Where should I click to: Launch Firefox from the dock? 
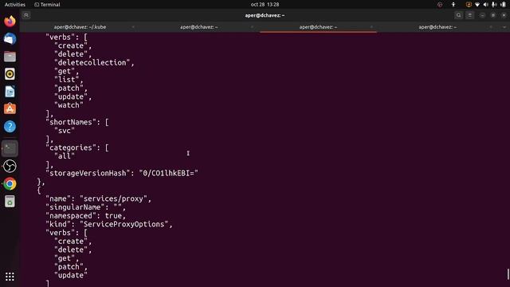point(10,22)
